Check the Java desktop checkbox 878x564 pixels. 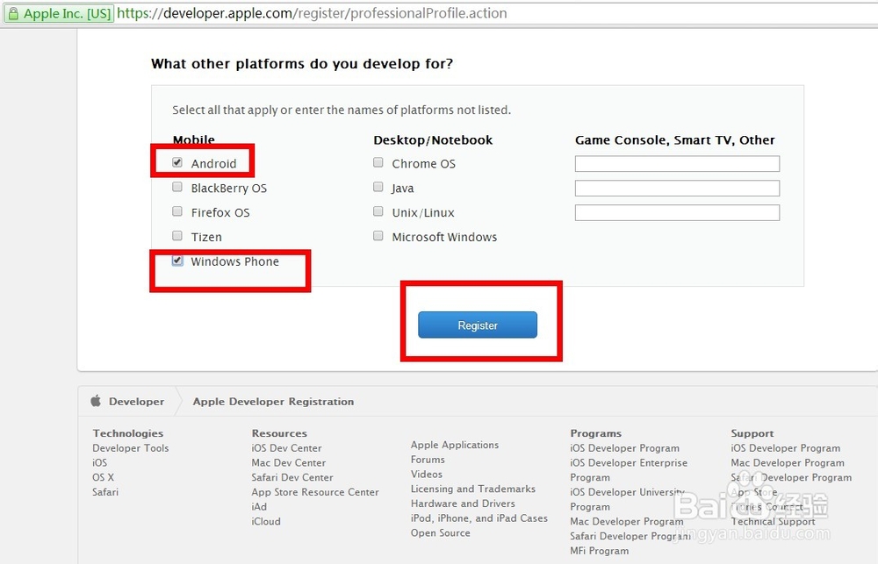(x=378, y=188)
